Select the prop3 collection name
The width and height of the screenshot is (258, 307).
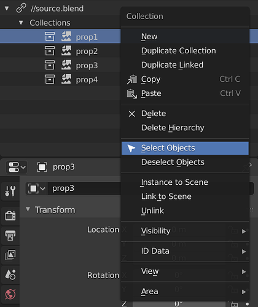click(87, 66)
